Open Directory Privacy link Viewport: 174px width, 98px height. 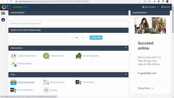(57, 82)
